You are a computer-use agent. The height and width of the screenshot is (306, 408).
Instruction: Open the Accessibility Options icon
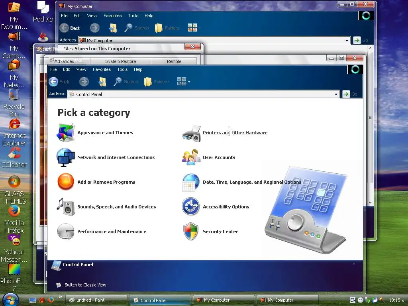point(191,207)
